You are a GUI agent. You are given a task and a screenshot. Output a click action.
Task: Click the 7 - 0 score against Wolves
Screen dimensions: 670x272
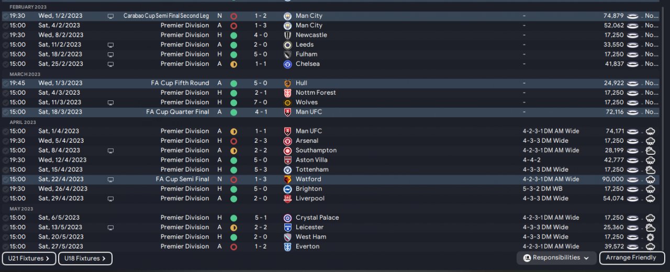click(x=261, y=103)
